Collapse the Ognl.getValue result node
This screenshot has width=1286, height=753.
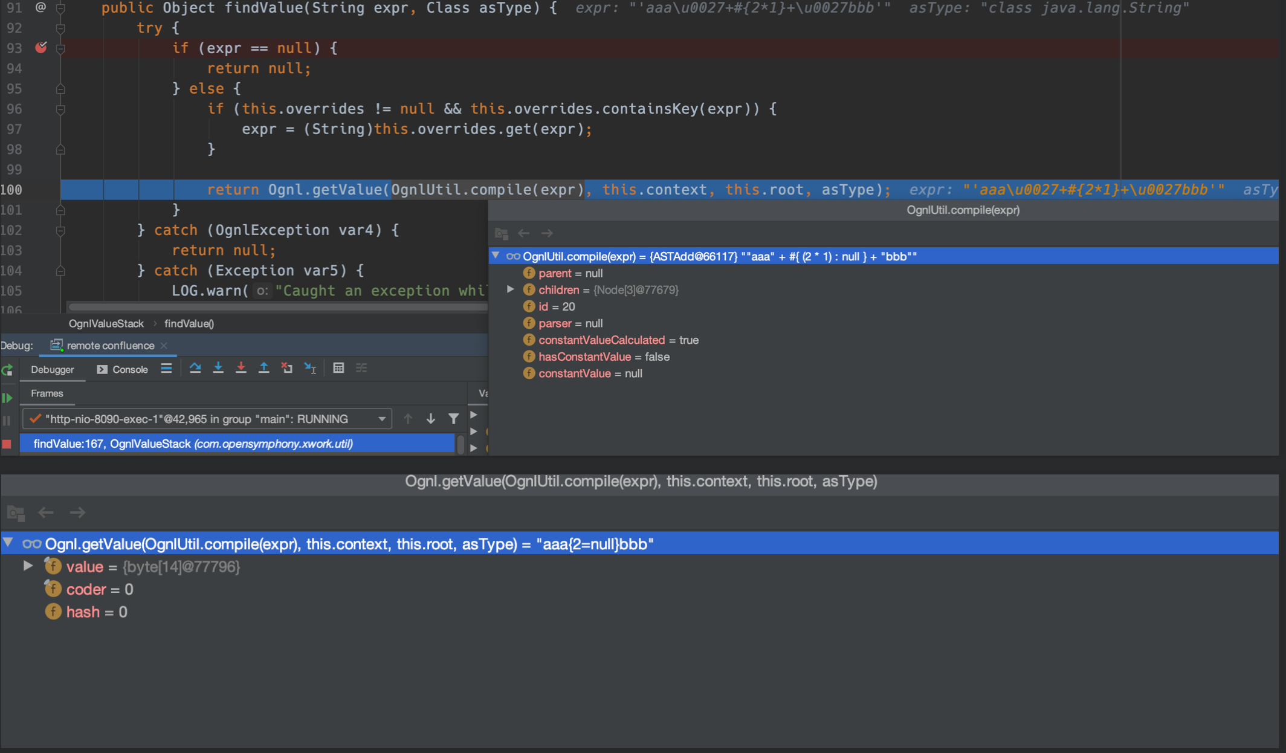(8, 543)
